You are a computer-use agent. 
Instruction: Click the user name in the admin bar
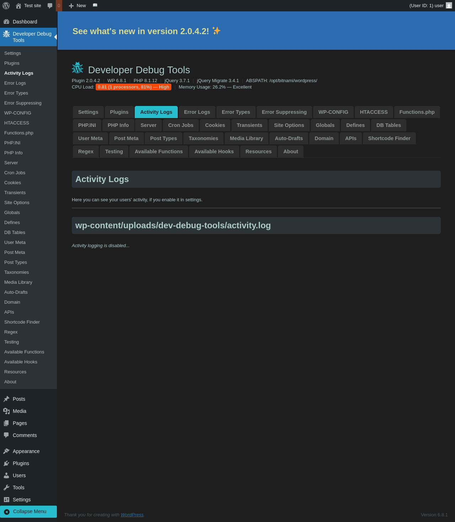(x=427, y=6)
